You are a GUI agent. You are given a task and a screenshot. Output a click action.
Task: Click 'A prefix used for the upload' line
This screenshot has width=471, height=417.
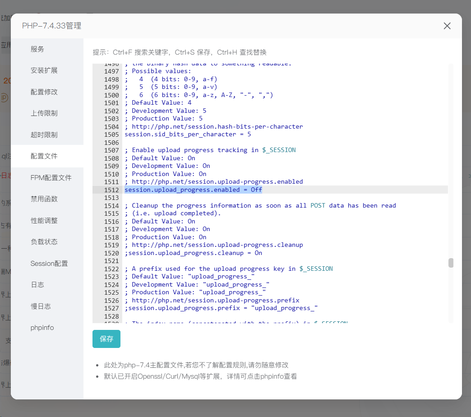click(x=229, y=269)
